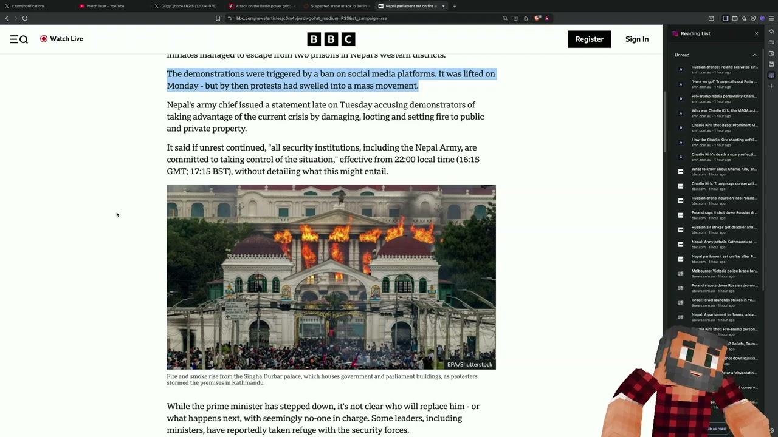
Task: Click the zoom magnifier icon in address bar
Action: (505, 18)
